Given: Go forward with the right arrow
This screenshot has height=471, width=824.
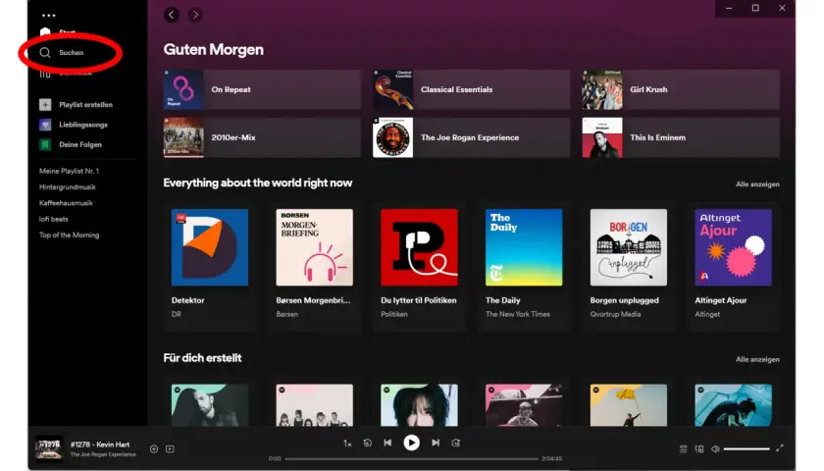Looking at the screenshot, I should [195, 15].
